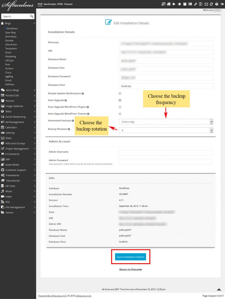Click the home icon in top toolbar

(169, 4)
